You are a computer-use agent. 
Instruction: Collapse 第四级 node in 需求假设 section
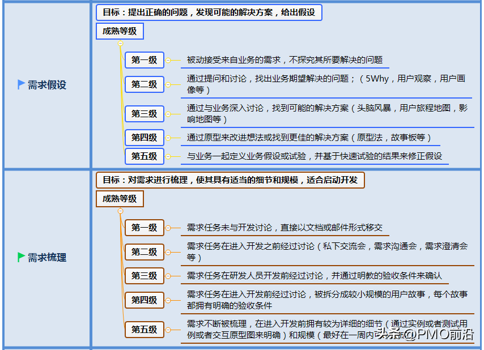(168, 138)
